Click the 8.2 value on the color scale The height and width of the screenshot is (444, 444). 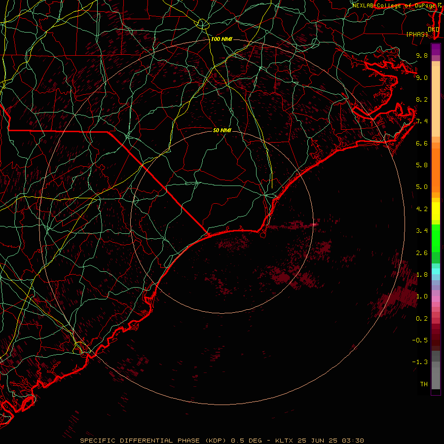[x=422, y=99]
